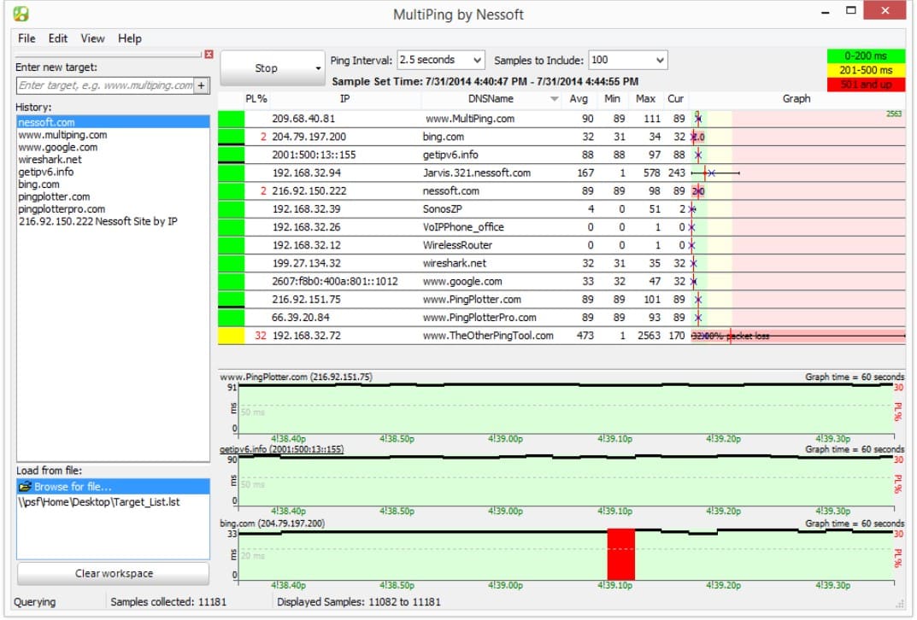Select Browse for file... entry
Image resolution: width=917 pixels, height=620 pixels.
coord(113,486)
